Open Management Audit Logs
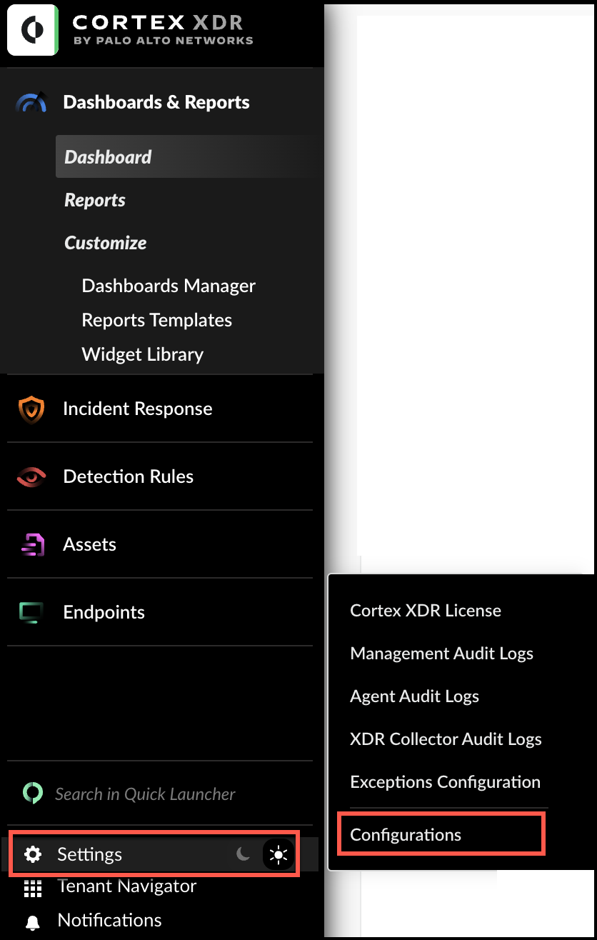Screen dimensions: 597x940 coord(441,654)
